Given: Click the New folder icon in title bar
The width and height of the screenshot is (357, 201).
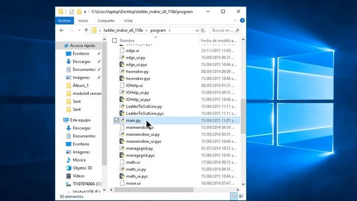Looking at the screenshot, I should pyautogui.click(x=79, y=11).
